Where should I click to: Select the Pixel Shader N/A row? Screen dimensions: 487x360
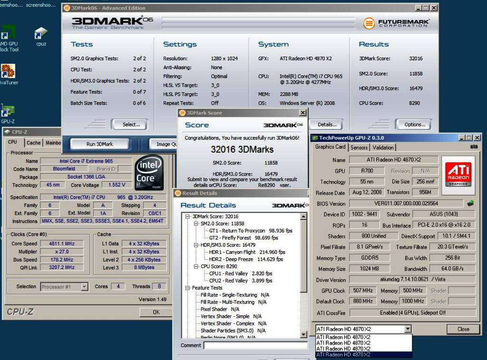(x=220, y=310)
